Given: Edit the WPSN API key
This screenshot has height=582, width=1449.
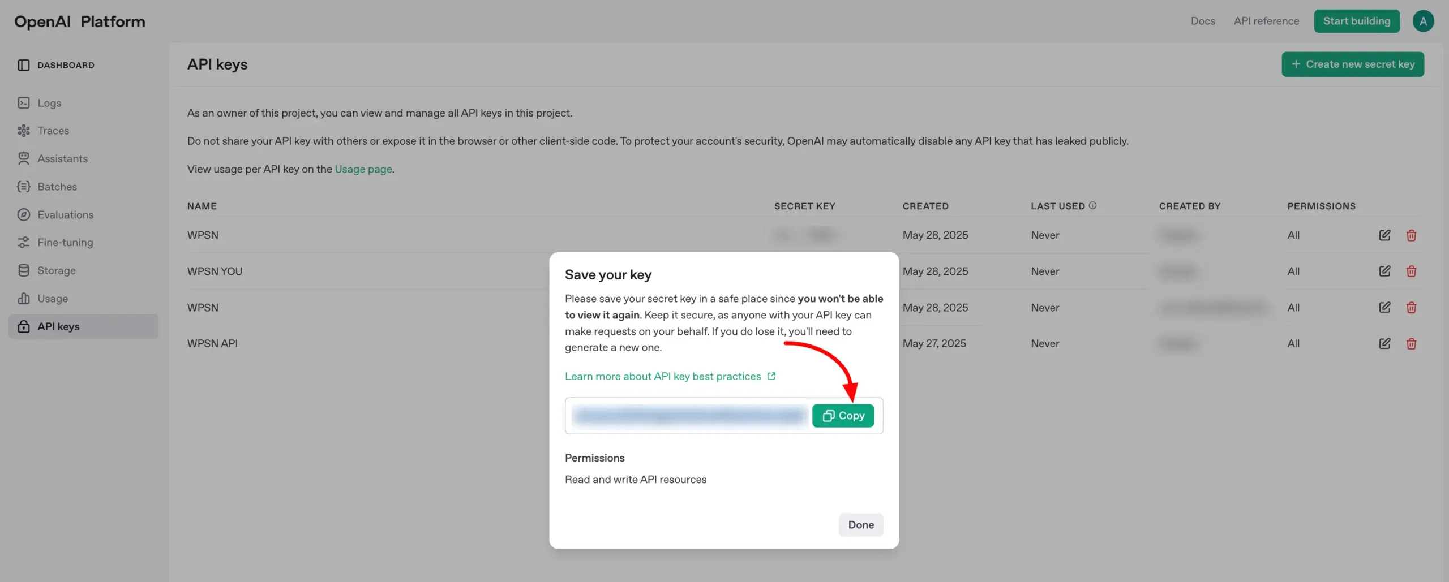Looking at the screenshot, I should 1384,344.
